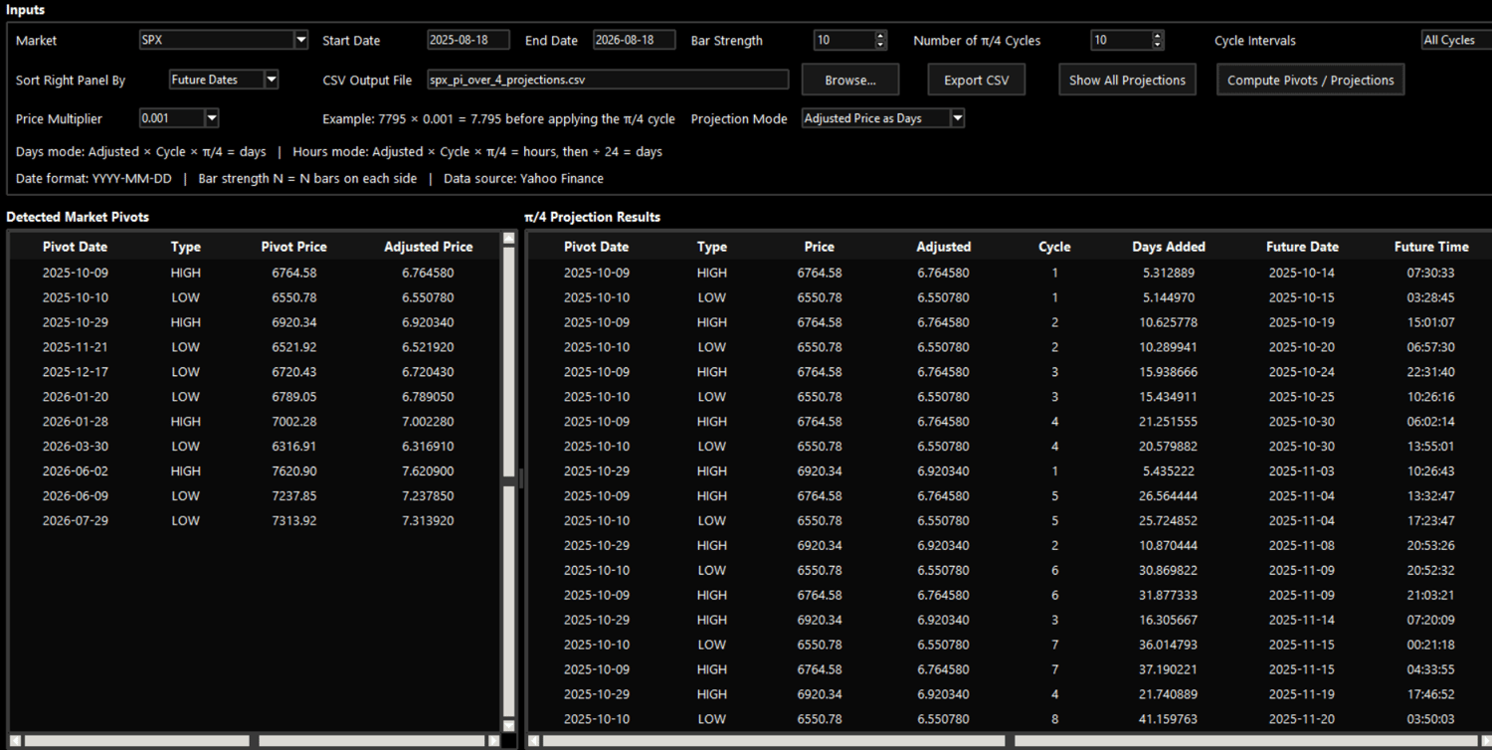The width and height of the screenshot is (1492, 750).
Task: Click pivots horizontal scrollbar right arrow
Action: click(x=493, y=741)
